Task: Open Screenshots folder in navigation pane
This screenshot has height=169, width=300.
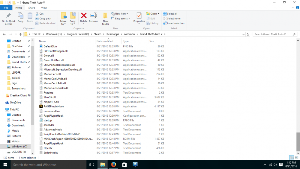Action: point(19,88)
